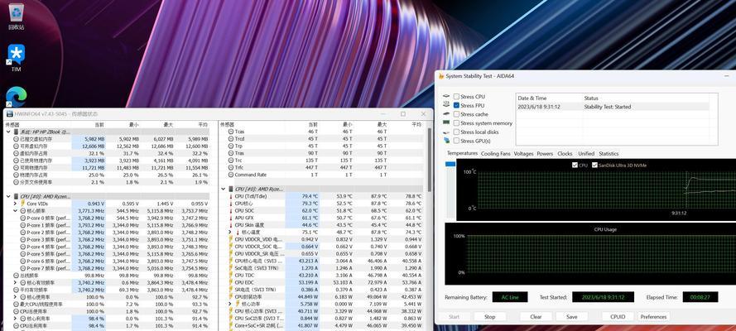Uncheck the Stress FPU checkbox
Viewport: 736px width, 331px height.
(x=456, y=105)
